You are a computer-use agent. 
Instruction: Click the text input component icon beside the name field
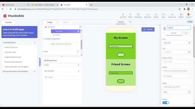[x=165, y=28]
